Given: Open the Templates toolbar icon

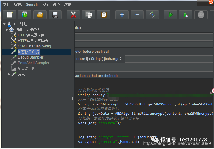Looking at the screenshot, I should tap(25, 15).
